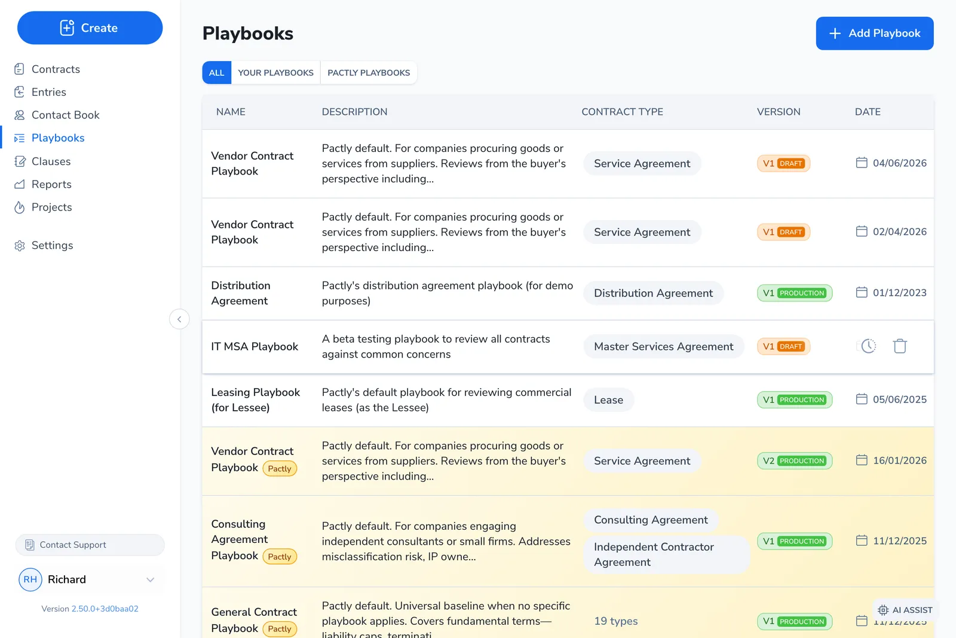Open Contracts from the sidebar
The height and width of the screenshot is (638, 956).
tap(56, 69)
